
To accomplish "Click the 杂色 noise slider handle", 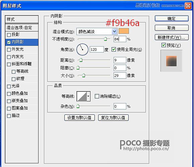I will point(78,106).
